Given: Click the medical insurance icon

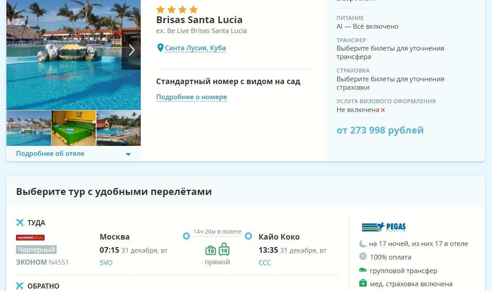Looking at the screenshot, I should pos(363,283).
